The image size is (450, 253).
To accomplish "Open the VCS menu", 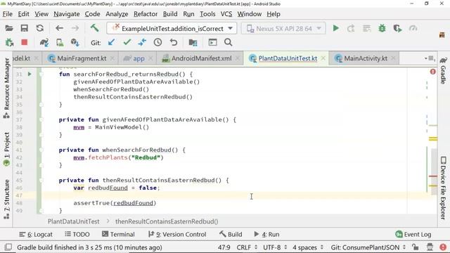I will [226, 14].
